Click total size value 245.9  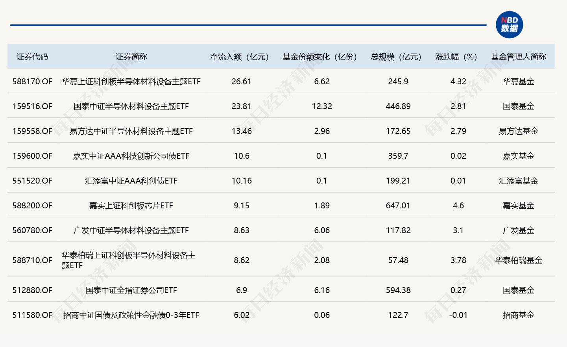coord(398,82)
